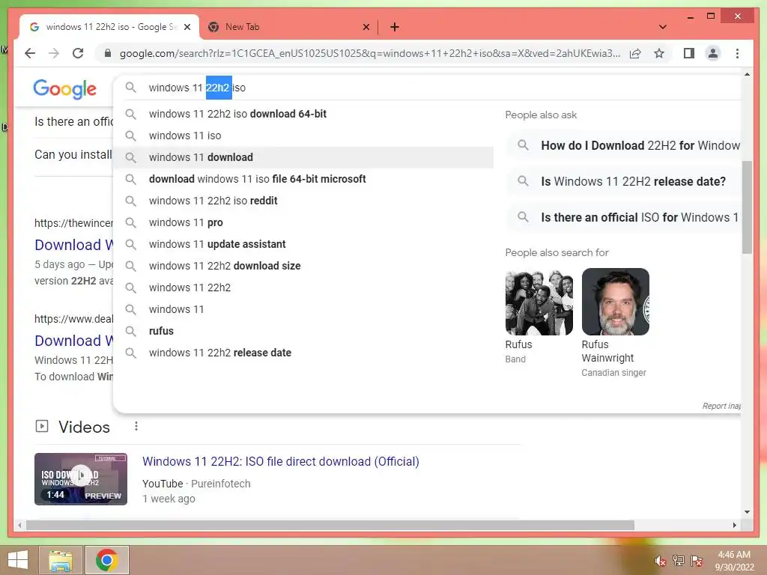Screen dimensions: 767x575
Task: Click the browser forward arrow
Action: click(x=54, y=53)
